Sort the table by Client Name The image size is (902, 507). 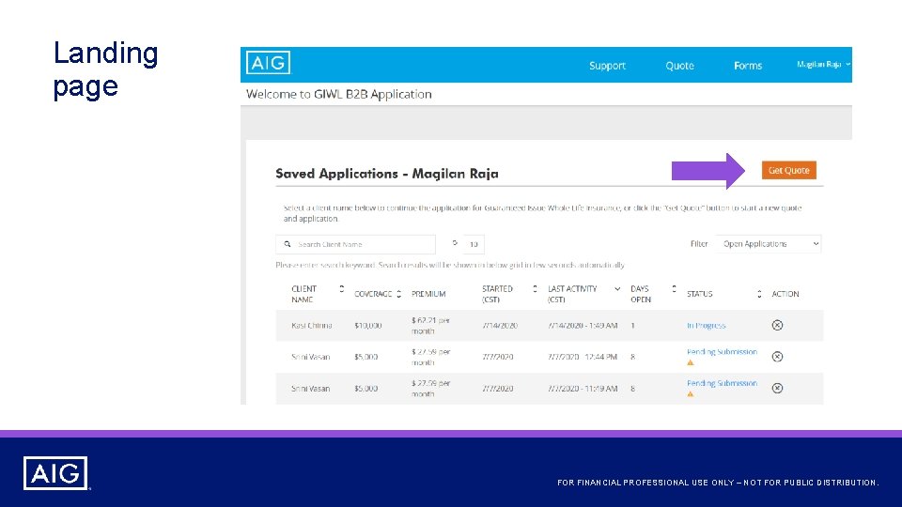pyautogui.click(x=341, y=288)
